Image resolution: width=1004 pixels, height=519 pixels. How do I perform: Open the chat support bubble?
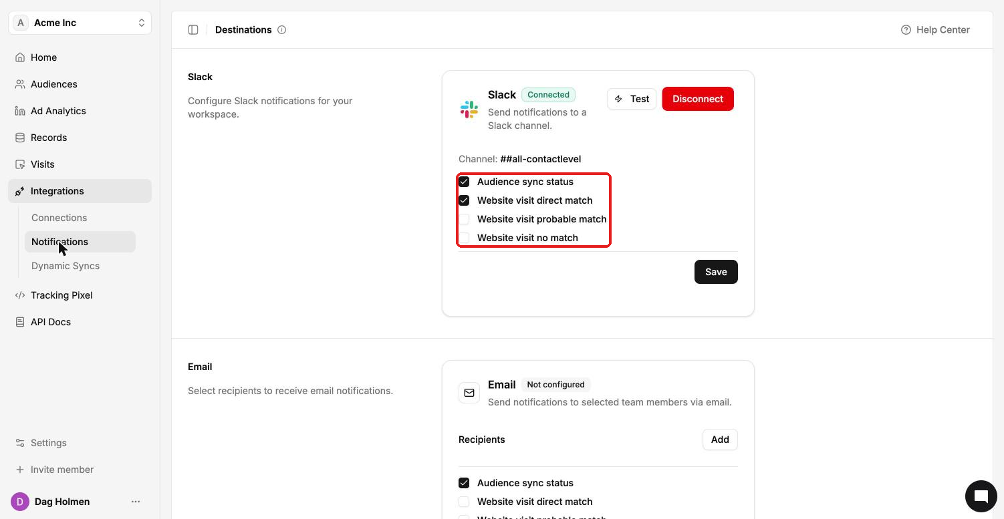pyautogui.click(x=981, y=496)
